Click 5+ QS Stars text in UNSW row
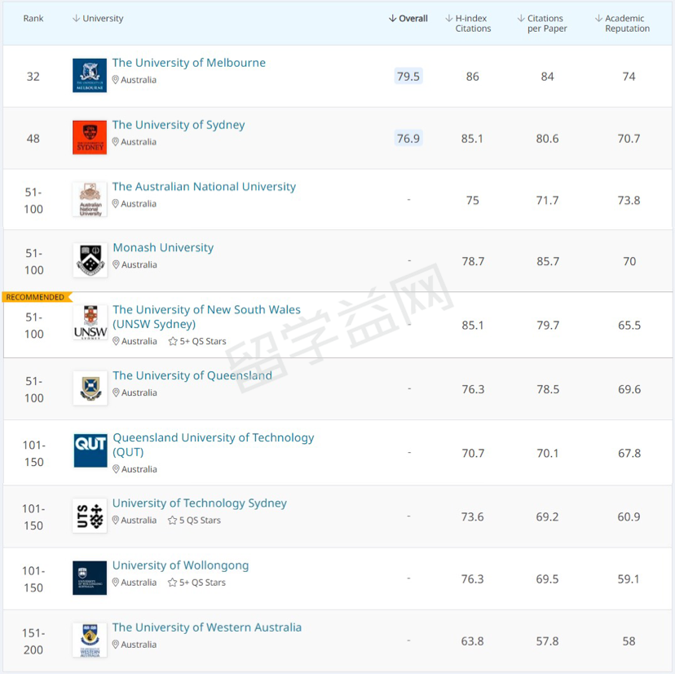The image size is (675, 674). point(203,341)
